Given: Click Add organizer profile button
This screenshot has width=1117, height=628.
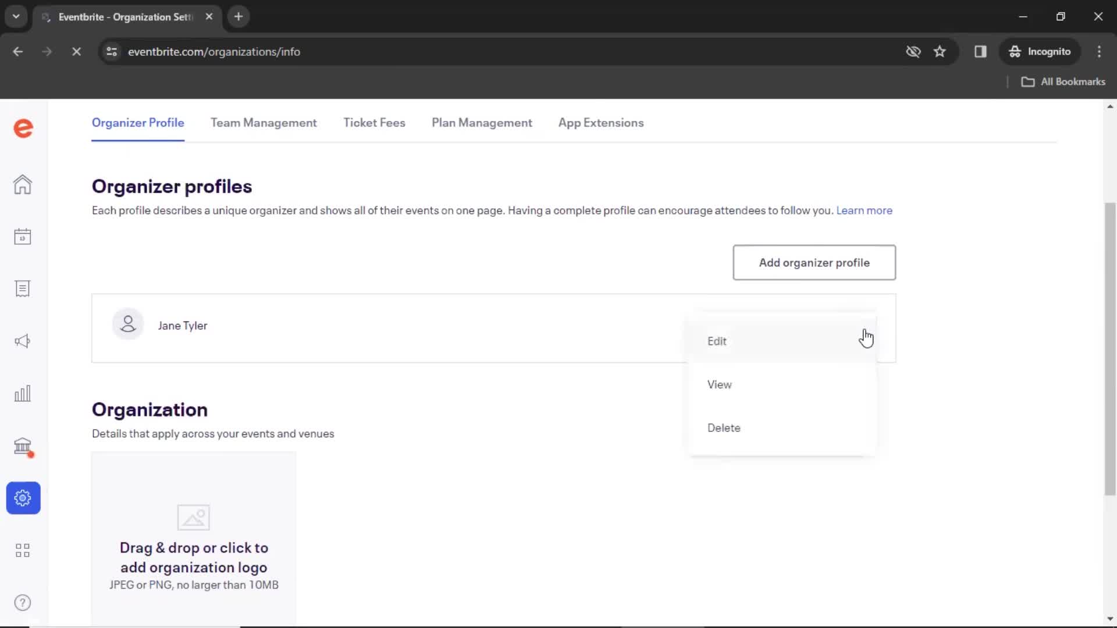Looking at the screenshot, I should tap(814, 262).
